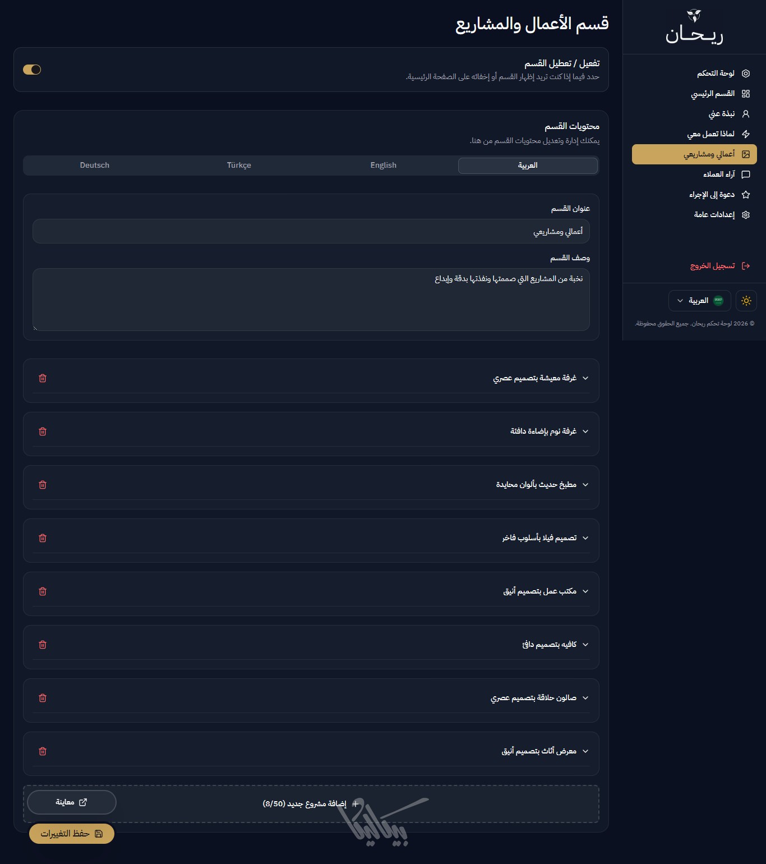This screenshot has width=766, height=864.
Task: Toggle the section enable/disable switch
Action: point(32,70)
